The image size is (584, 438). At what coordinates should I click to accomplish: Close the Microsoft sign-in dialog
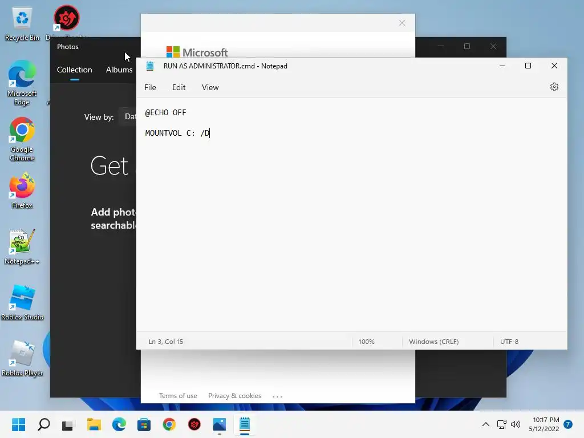click(402, 23)
